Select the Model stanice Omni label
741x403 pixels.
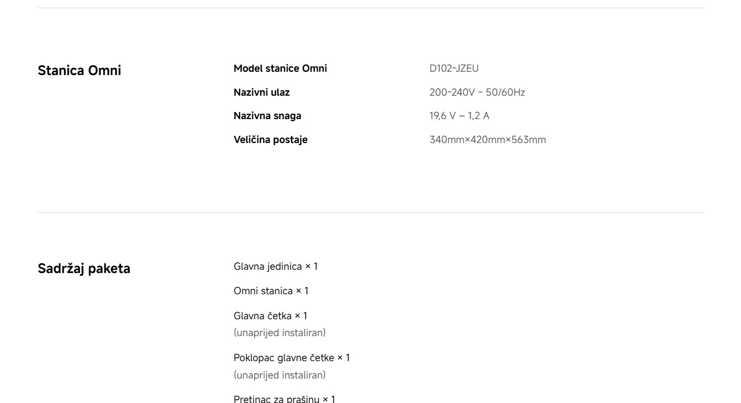[x=280, y=69]
